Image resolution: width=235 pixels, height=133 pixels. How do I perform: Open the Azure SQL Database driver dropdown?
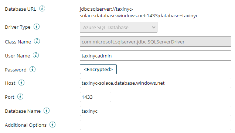(x=119, y=27)
